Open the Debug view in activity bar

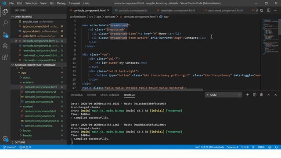(x=5, y=46)
